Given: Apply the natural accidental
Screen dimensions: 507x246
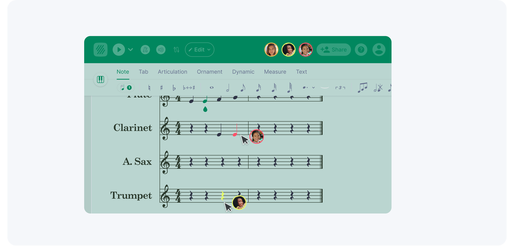Looking at the screenshot, I should point(149,88).
